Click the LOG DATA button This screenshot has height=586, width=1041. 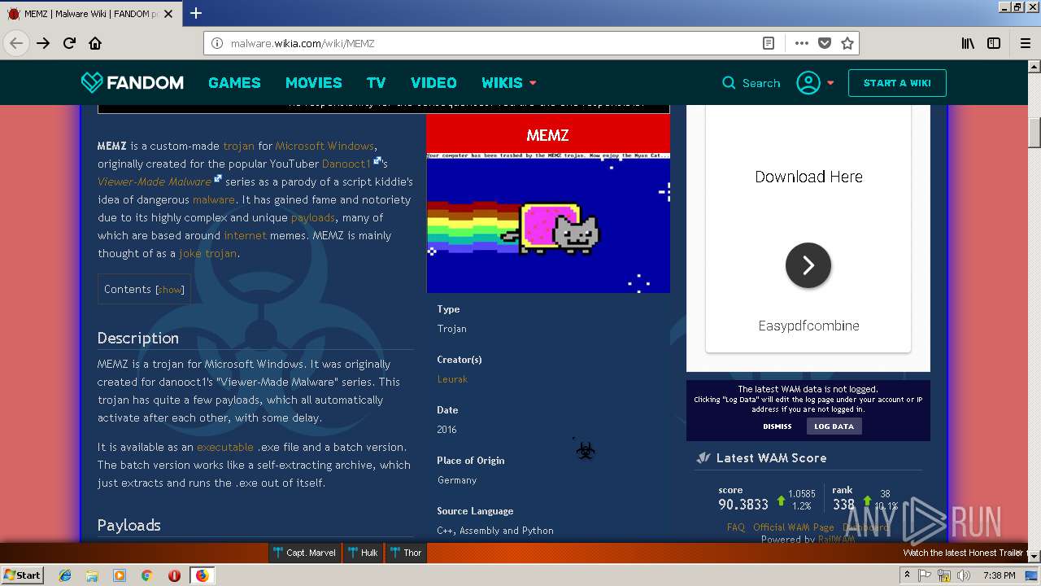pyautogui.click(x=834, y=426)
